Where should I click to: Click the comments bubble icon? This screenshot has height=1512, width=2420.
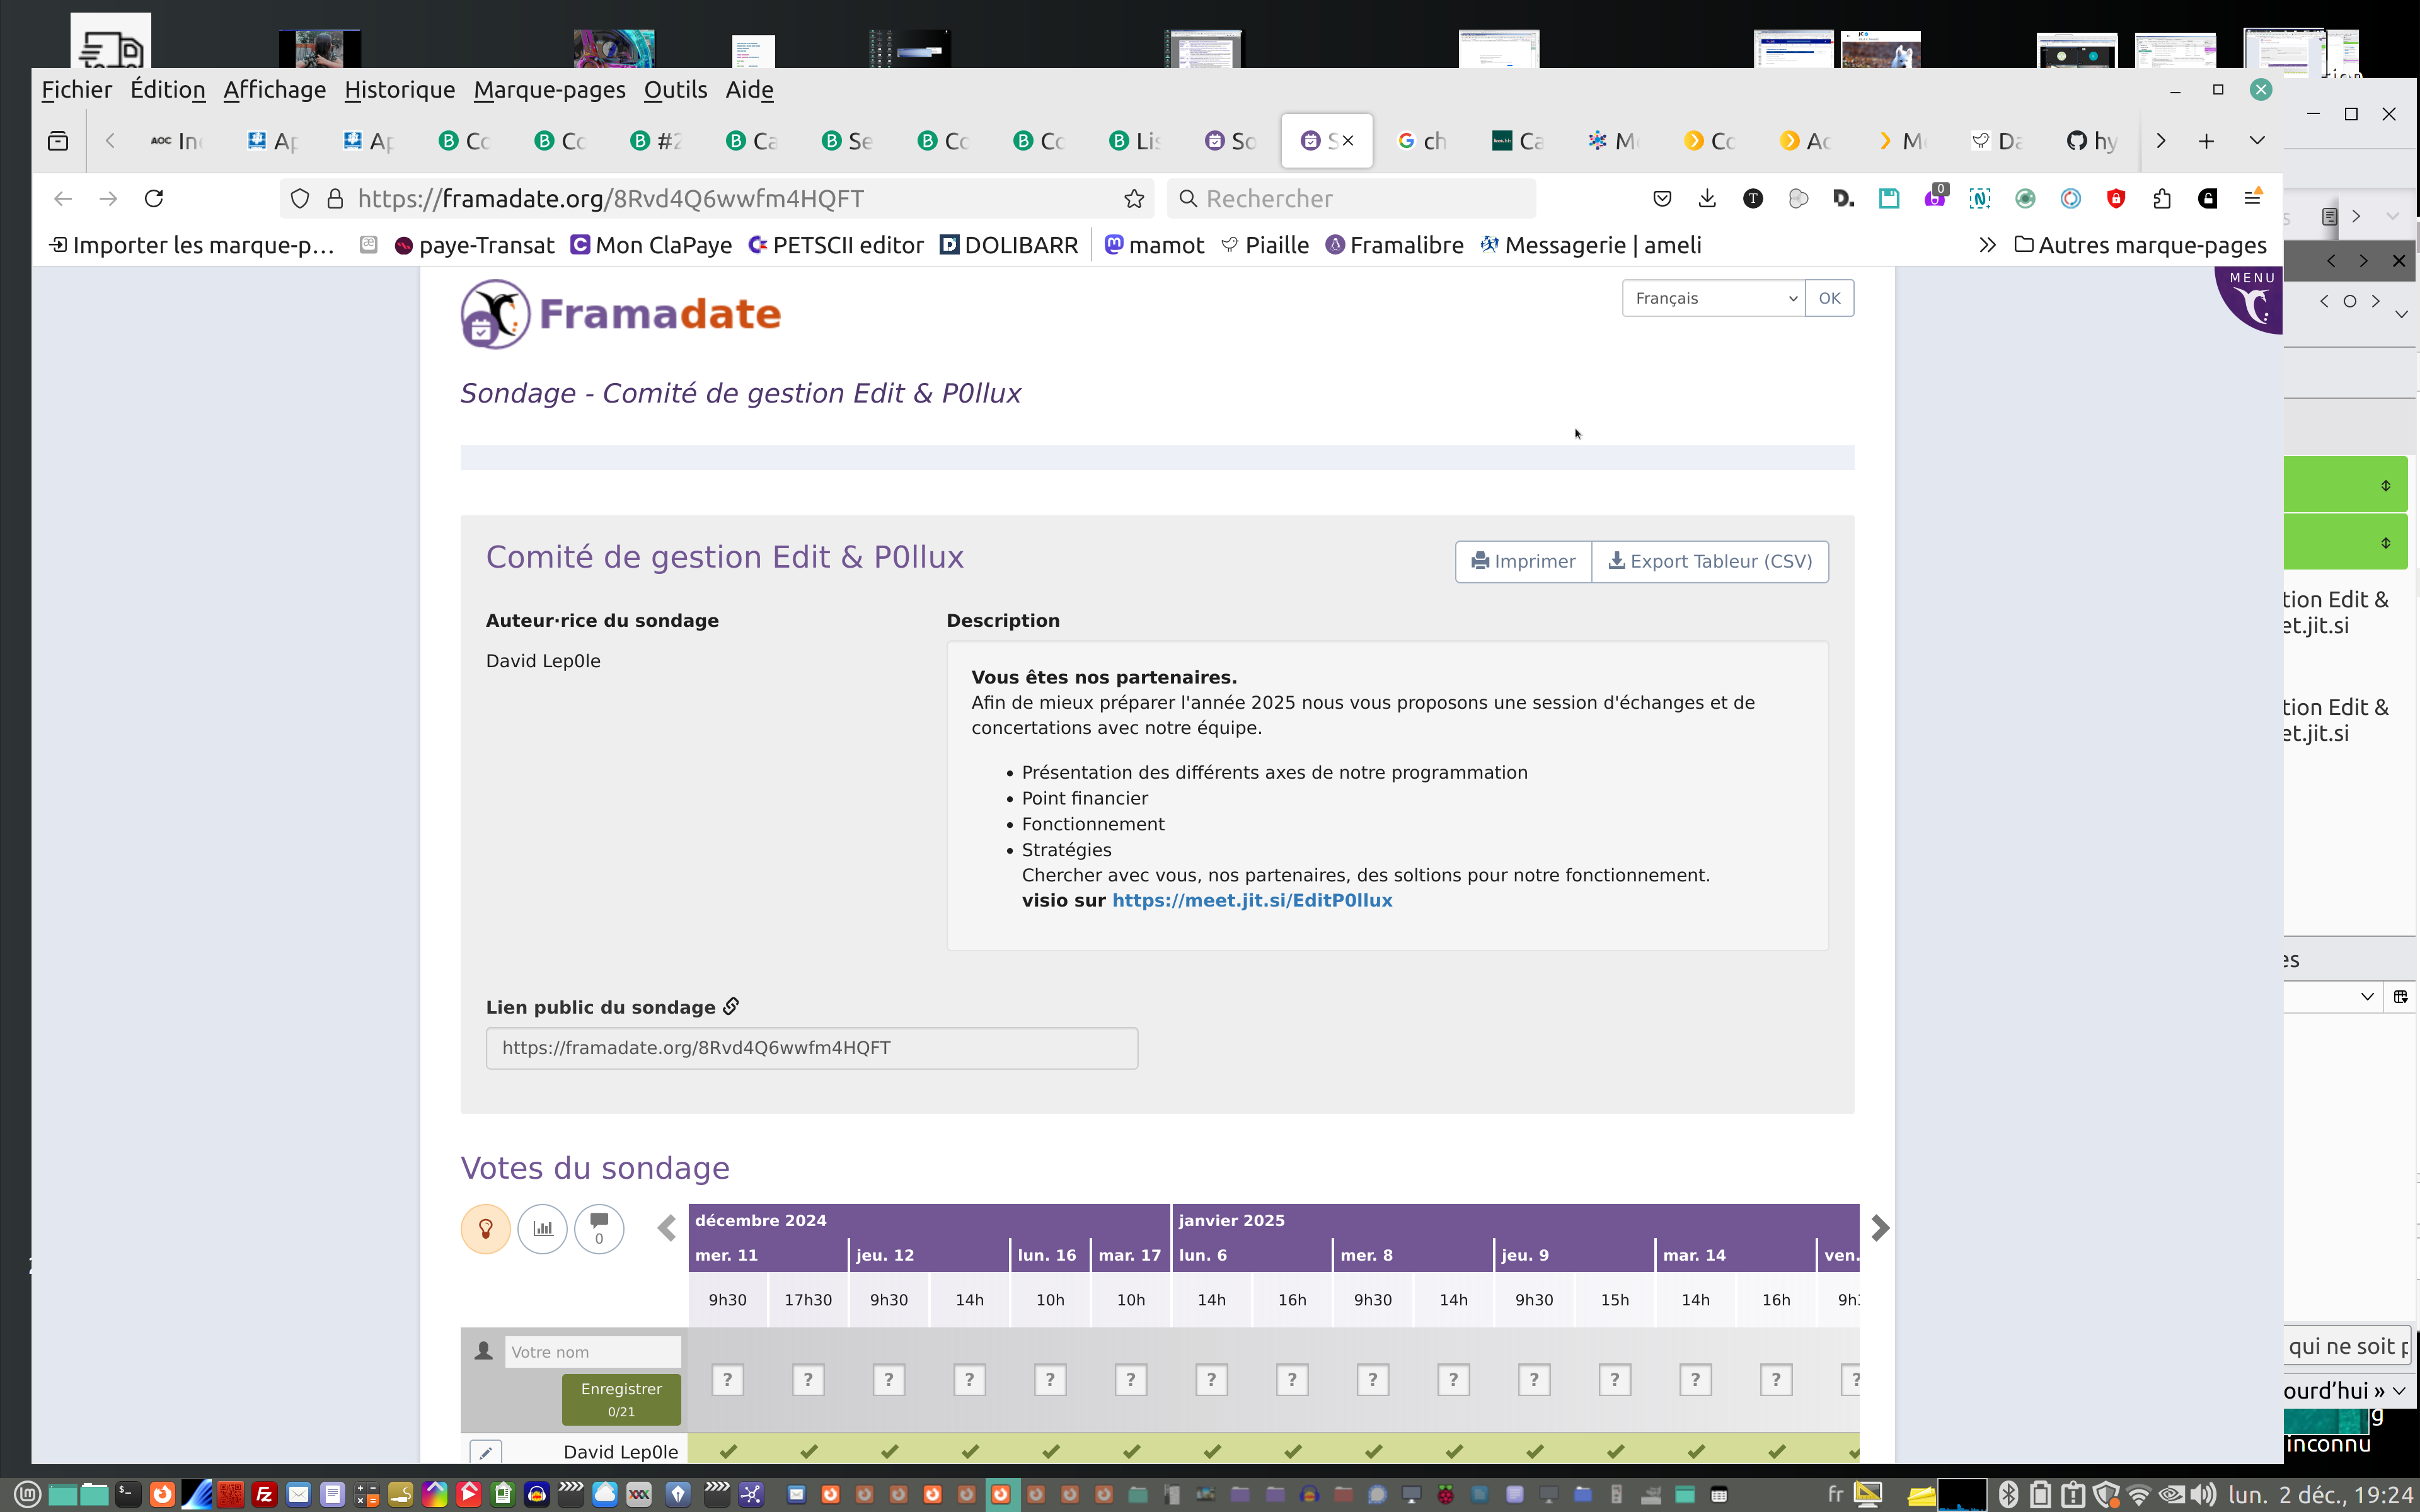[599, 1228]
